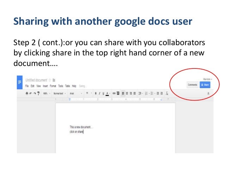This screenshot has height=169, width=225.
Task: Click the Print icon in toolbar
Action: 27,93
